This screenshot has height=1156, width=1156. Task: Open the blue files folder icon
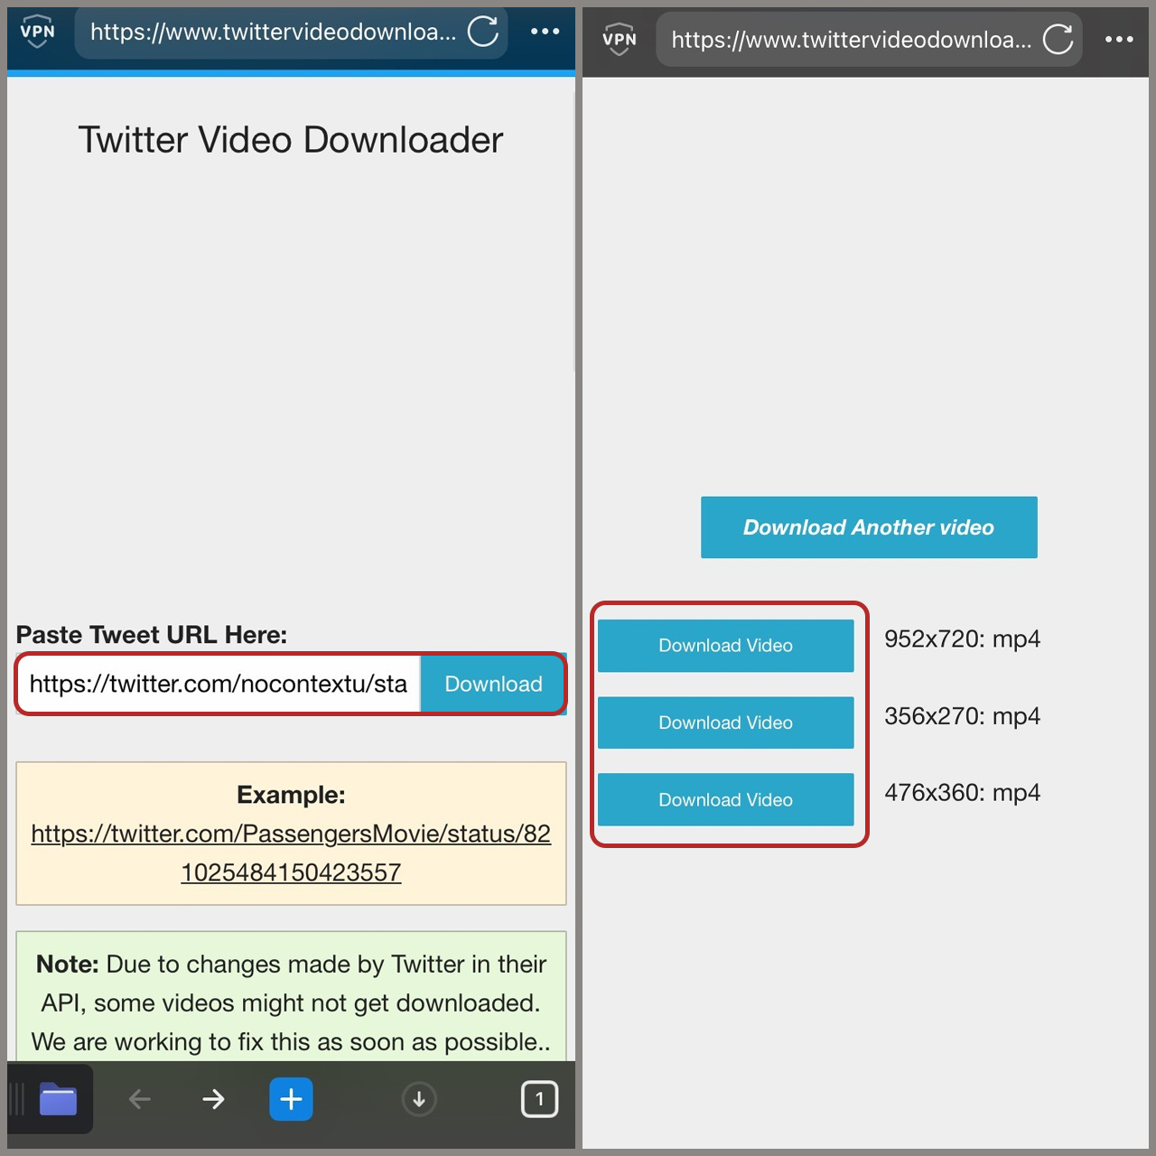coord(58,1099)
